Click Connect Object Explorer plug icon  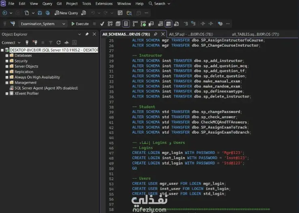[x=27, y=43]
